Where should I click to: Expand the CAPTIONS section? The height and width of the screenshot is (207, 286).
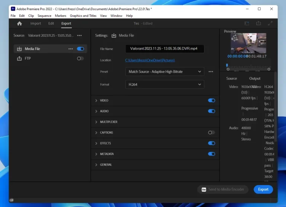click(x=96, y=133)
